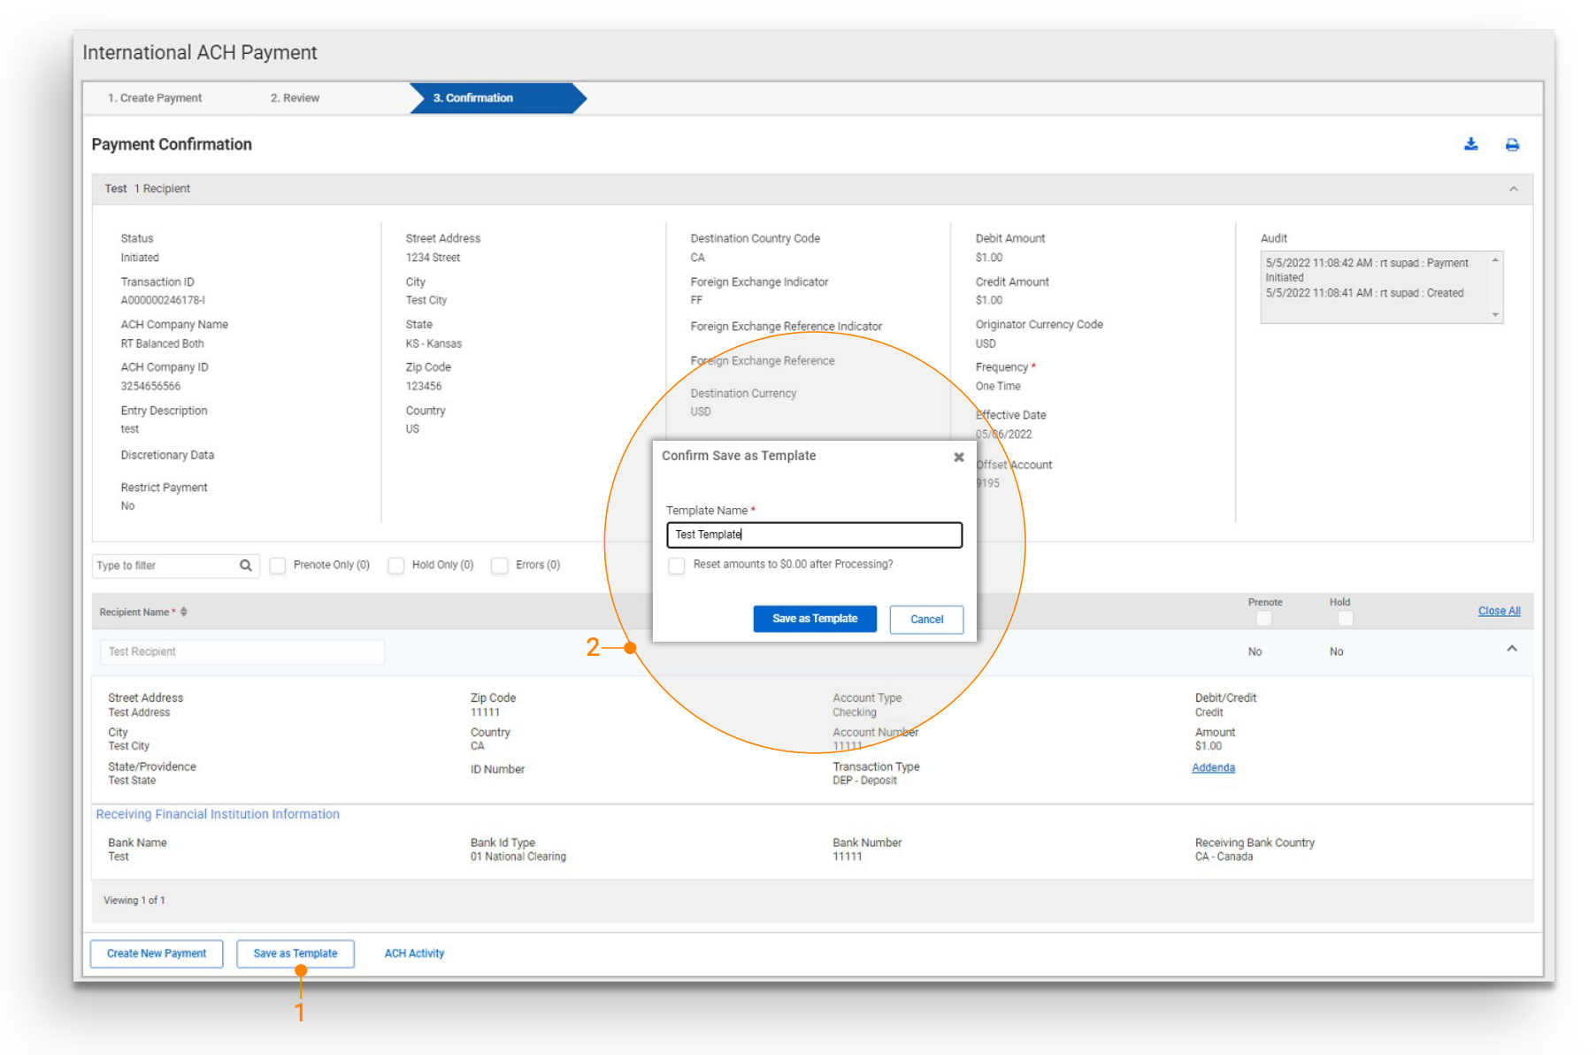Click the blue Save as Template button

(814, 619)
